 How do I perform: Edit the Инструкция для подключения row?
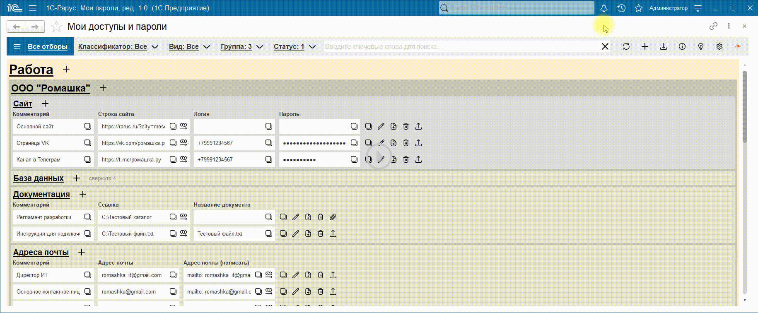296,234
